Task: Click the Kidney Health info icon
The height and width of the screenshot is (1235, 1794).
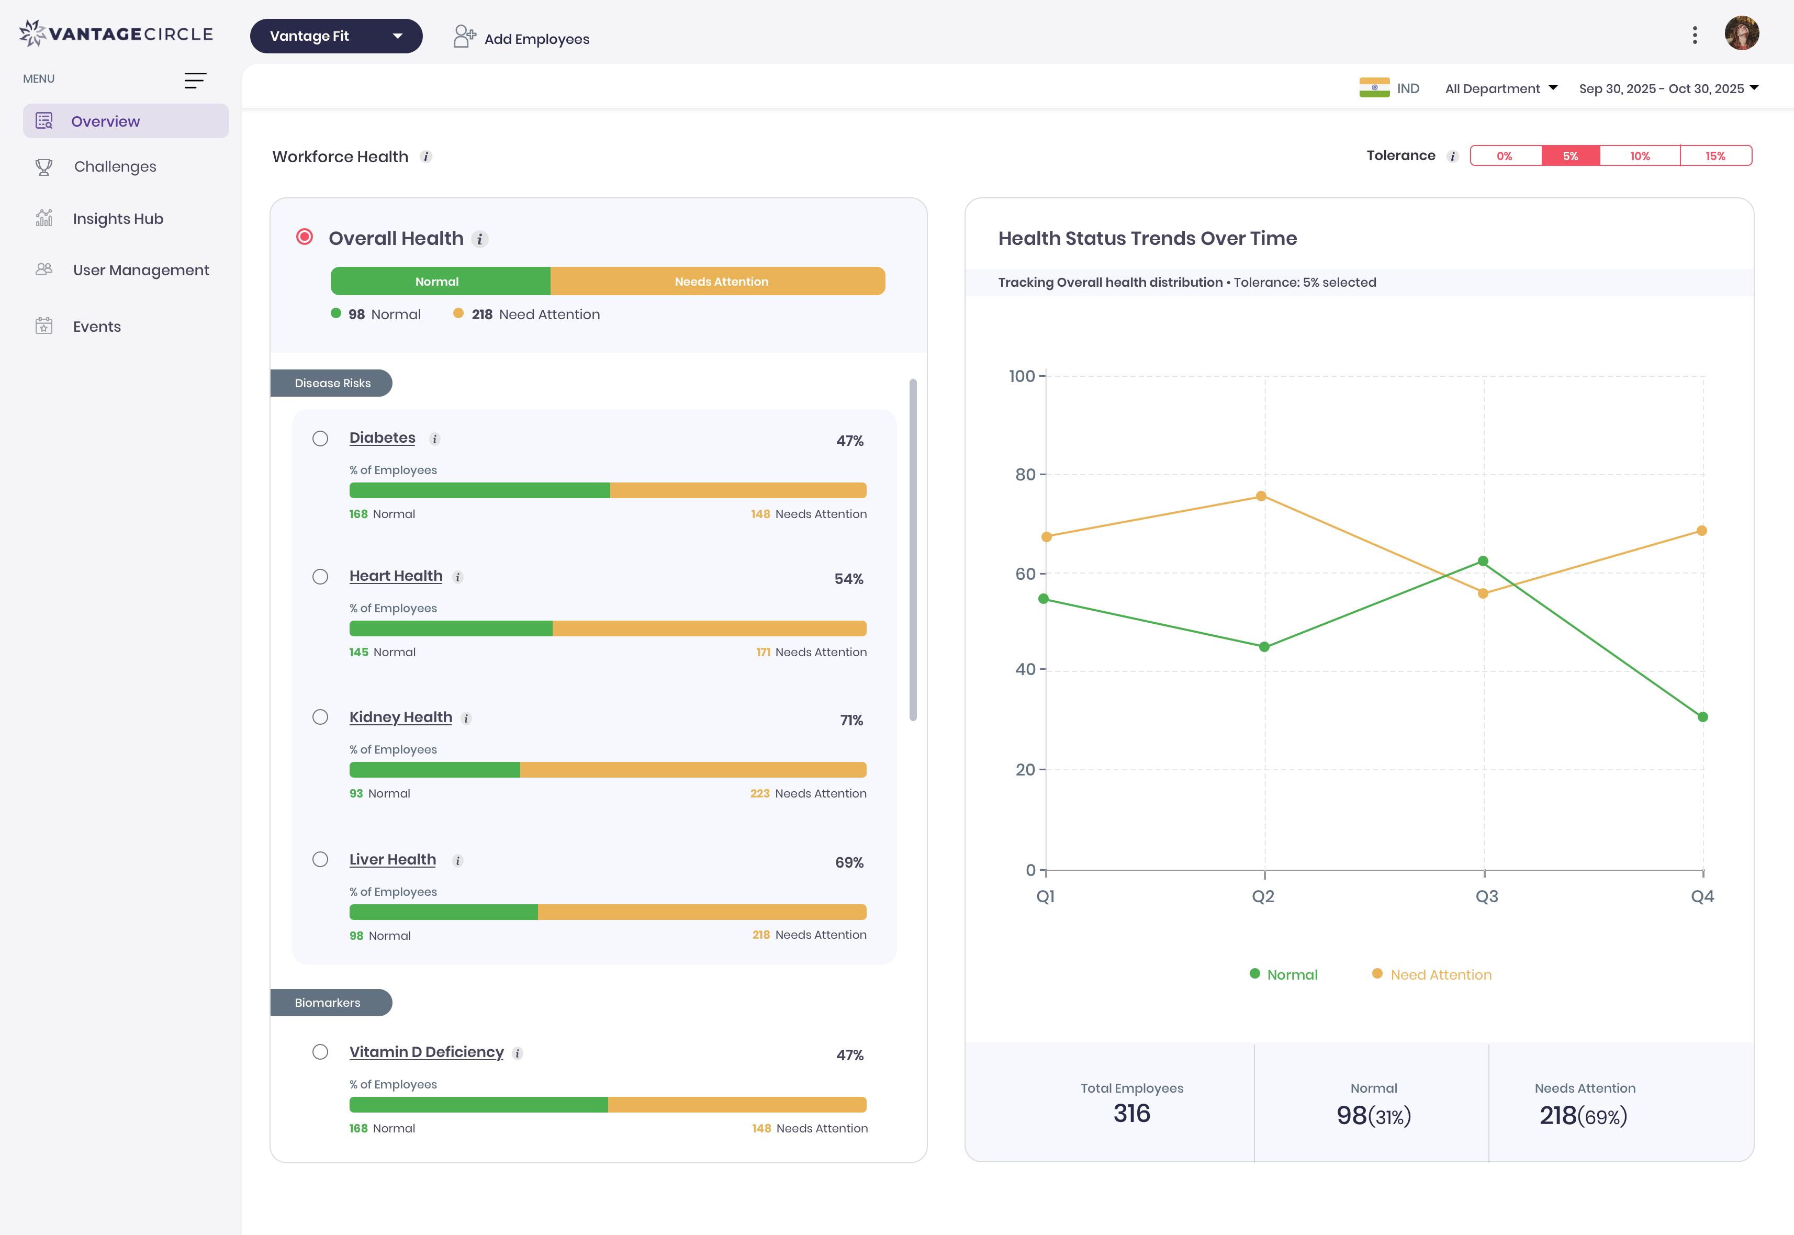Action: point(466,718)
